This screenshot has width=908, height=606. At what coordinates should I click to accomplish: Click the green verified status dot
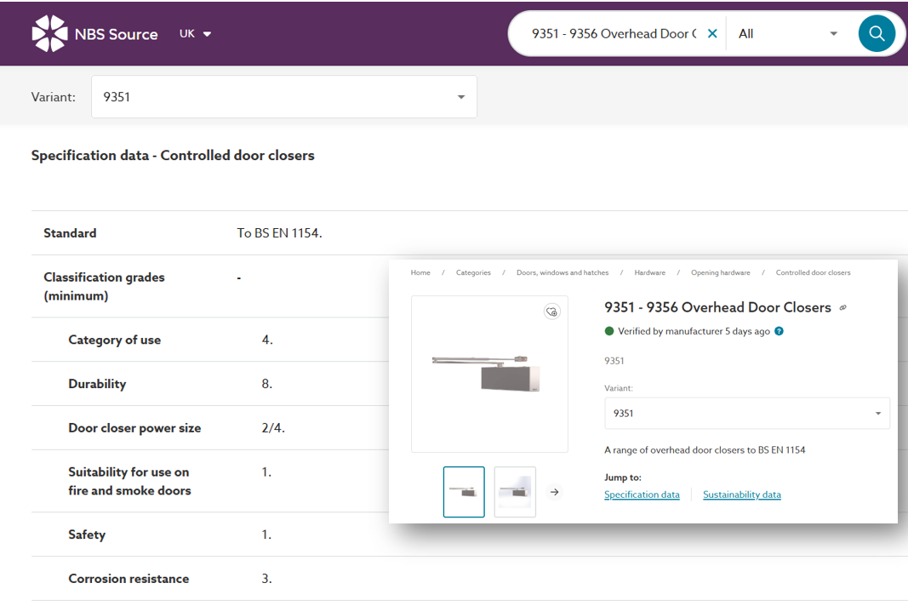point(609,331)
